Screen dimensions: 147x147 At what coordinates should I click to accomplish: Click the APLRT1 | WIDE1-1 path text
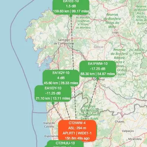[77, 133]
